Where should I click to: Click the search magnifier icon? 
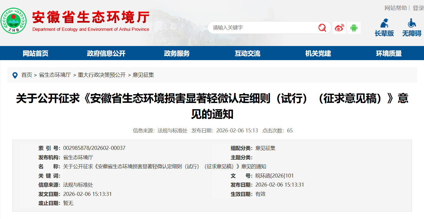[322, 27]
